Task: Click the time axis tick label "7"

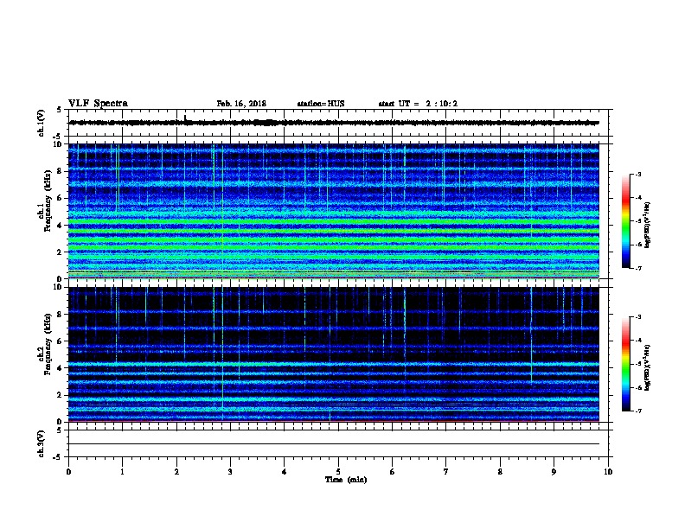Action: 446,471
